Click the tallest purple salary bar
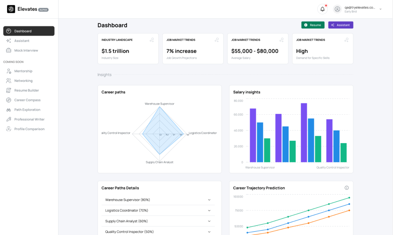This screenshot has width=393, height=235. click(304, 132)
